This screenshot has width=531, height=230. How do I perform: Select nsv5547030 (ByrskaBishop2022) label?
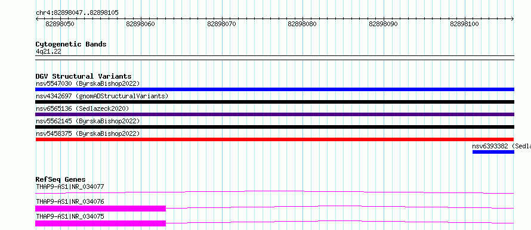(88, 83)
